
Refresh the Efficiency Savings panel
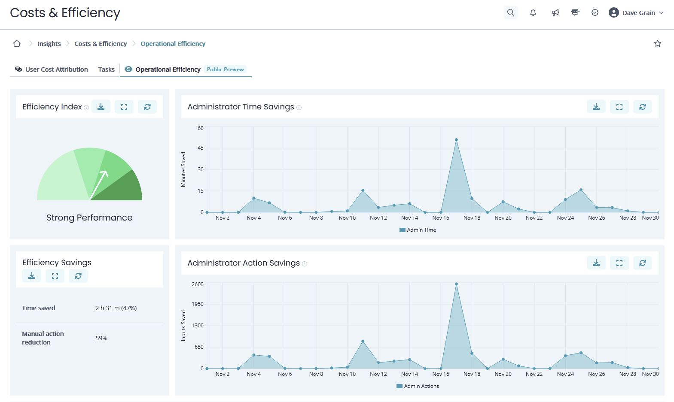pyautogui.click(x=78, y=276)
